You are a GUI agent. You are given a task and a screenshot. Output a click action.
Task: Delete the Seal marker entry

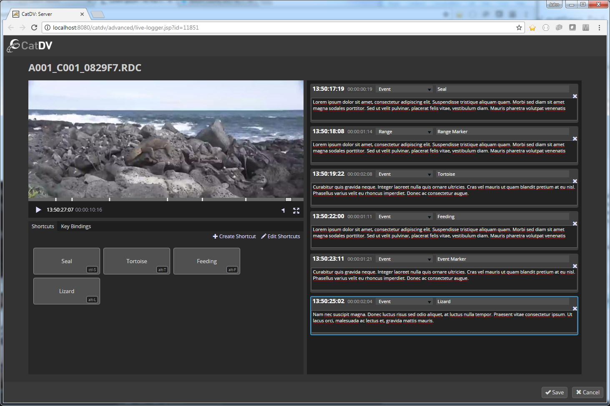[575, 96]
